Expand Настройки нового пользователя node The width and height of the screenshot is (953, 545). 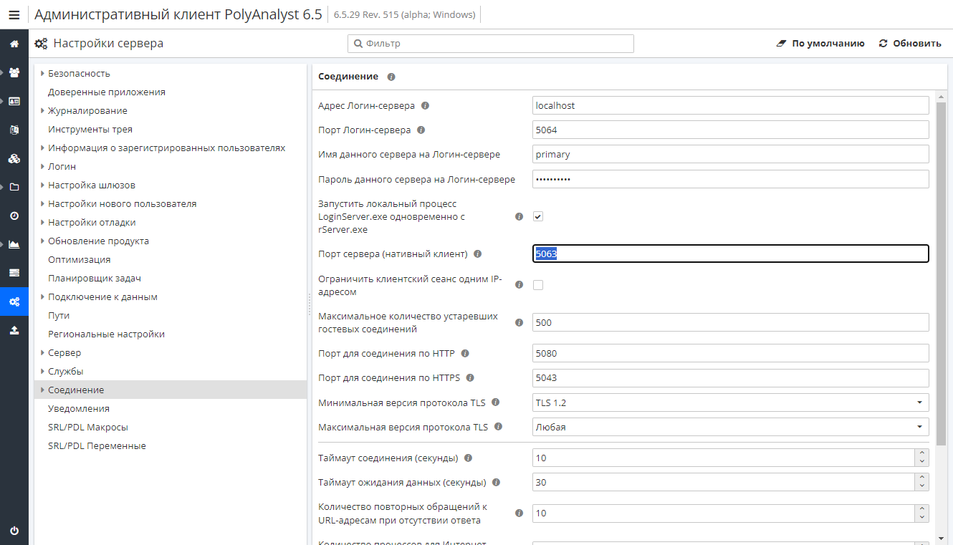click(42, 203)
